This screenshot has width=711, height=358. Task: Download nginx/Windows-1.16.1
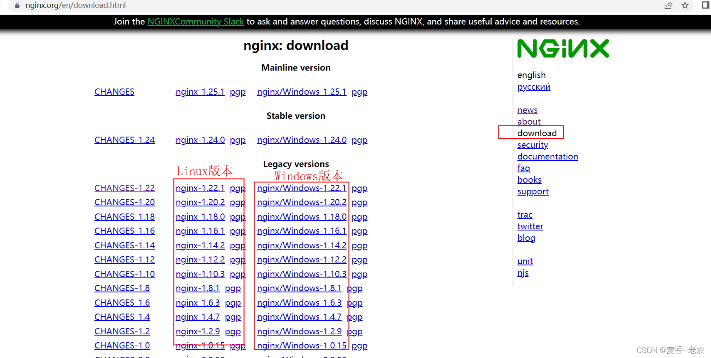302,231
